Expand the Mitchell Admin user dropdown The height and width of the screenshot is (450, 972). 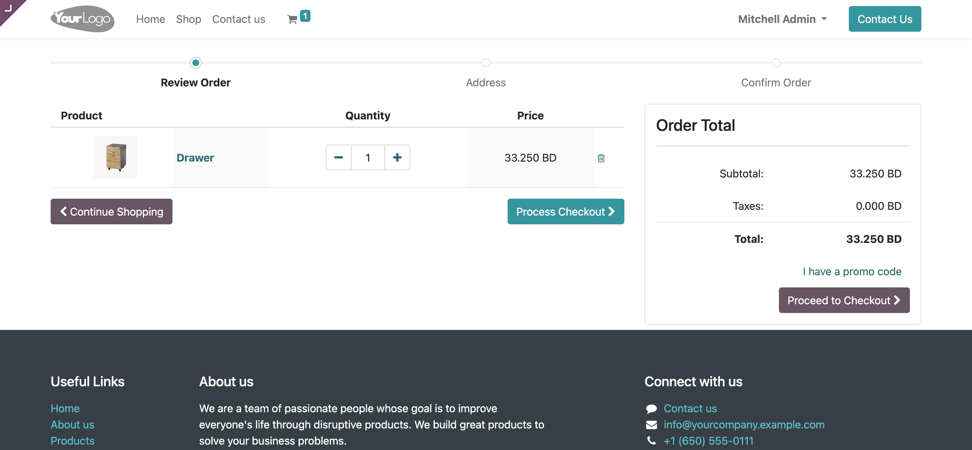point(783,19)
